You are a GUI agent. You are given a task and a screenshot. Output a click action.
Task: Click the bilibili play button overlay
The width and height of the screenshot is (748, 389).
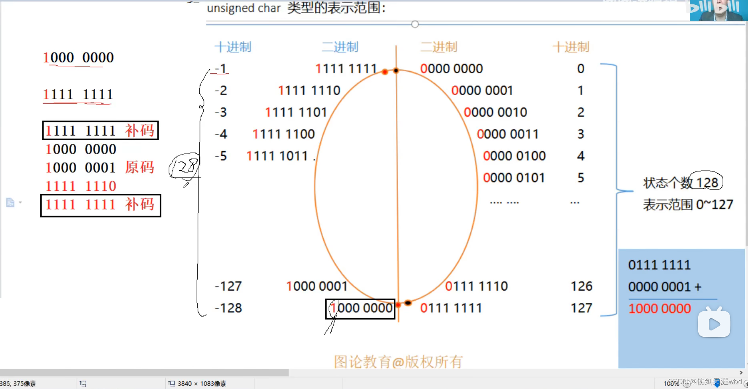714,322
